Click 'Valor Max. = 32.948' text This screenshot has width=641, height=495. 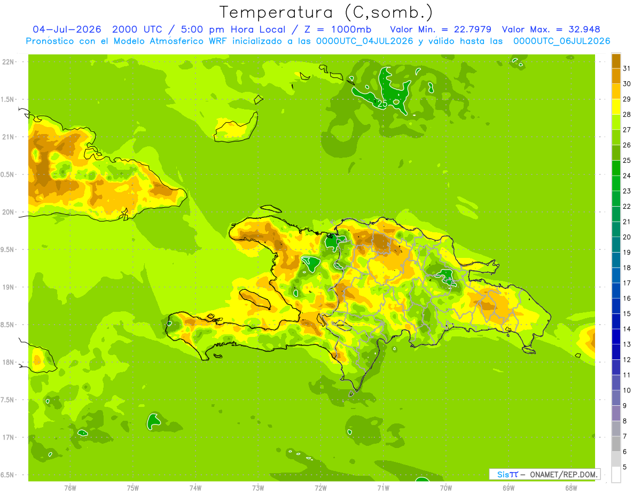550,29
